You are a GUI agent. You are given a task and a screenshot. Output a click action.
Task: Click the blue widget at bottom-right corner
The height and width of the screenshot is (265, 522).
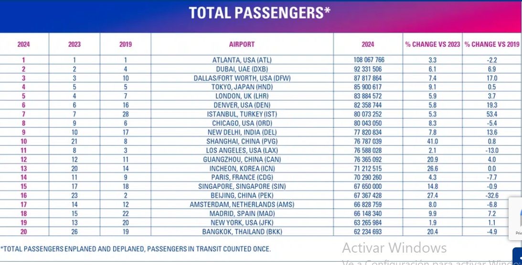tap(517, 256)
